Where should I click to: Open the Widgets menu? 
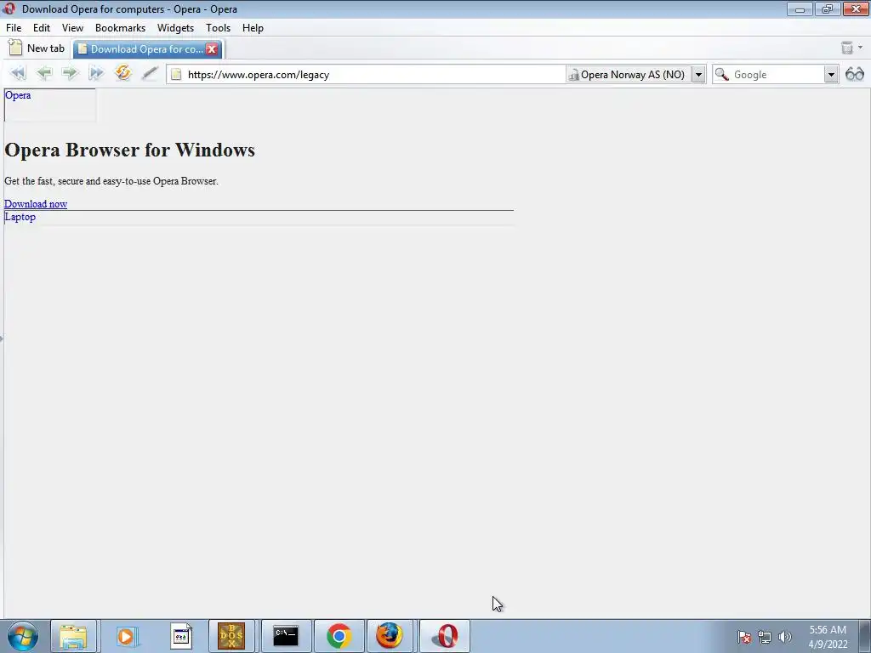(175, 28)
